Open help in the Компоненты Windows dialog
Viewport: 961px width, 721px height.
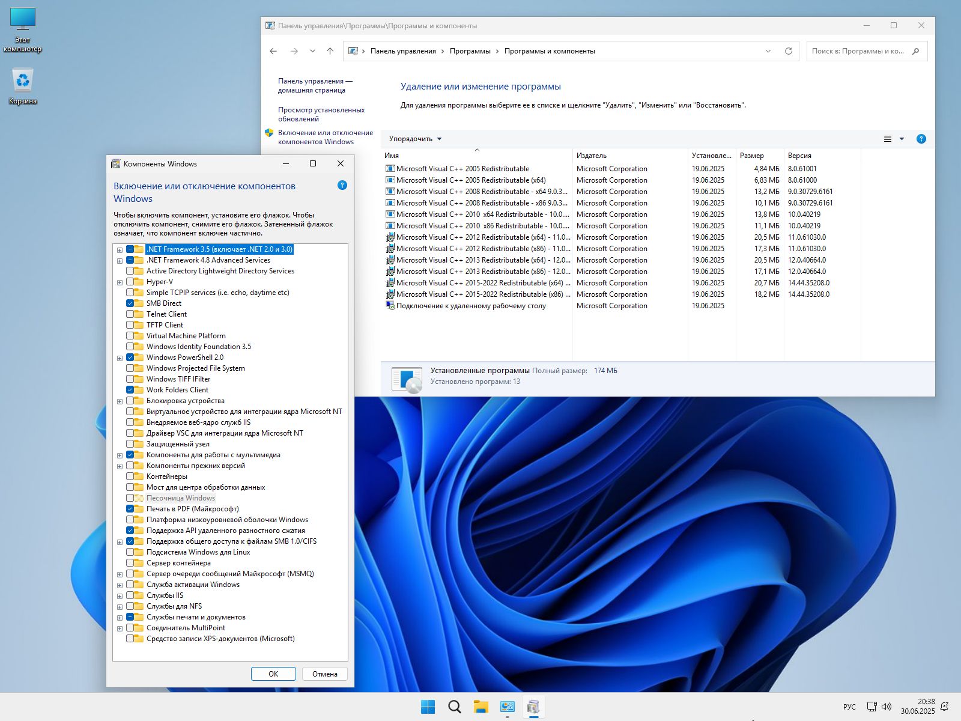(342, 185)
